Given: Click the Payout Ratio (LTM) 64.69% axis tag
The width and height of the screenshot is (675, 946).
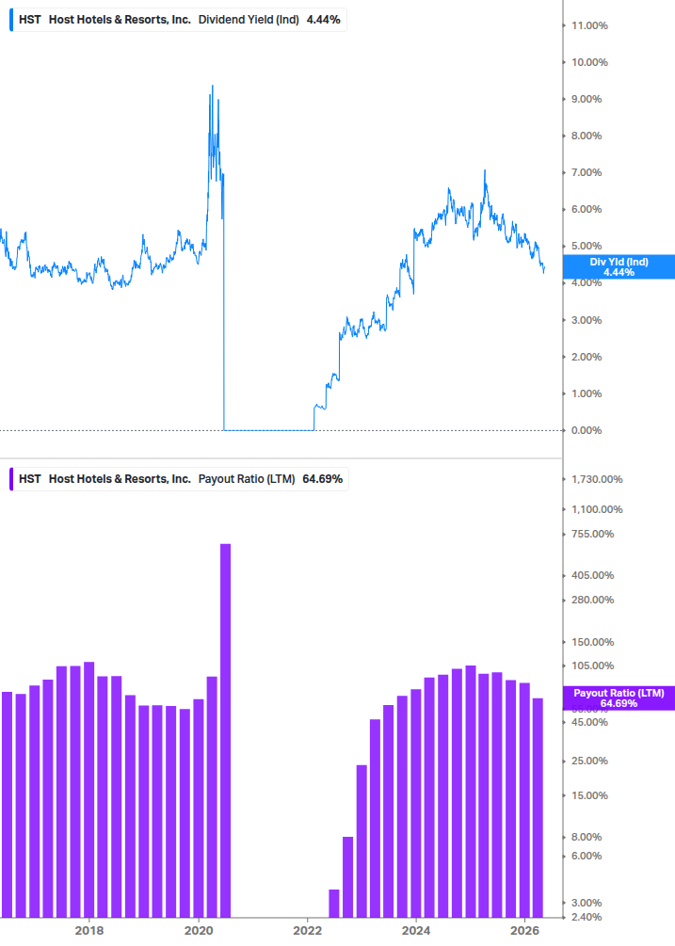Looking at the screenshot, I should point(619,698).
